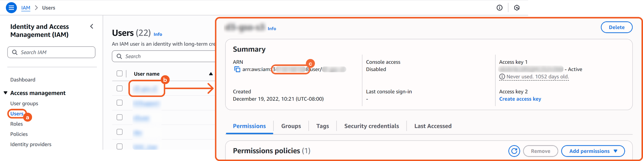
Task: Open Roles in the sidebar
Action: coord(17,124)
